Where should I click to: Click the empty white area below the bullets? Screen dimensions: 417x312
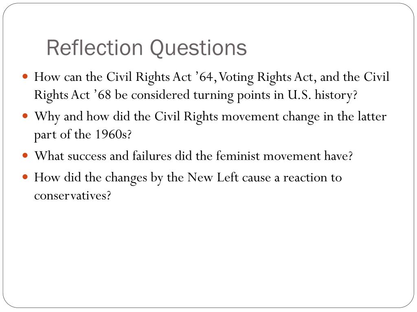208,252
